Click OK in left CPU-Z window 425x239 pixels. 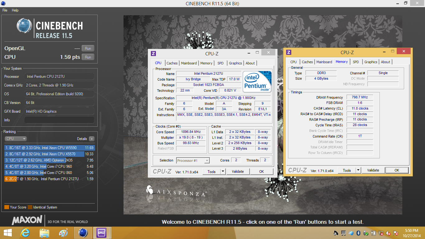coord(262,171)
